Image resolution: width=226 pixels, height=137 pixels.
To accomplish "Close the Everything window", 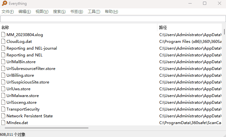I will (x=220, y=3).
